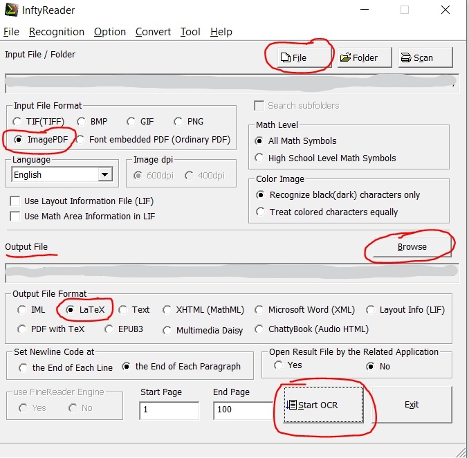469x458 pixels.
Task: Open the Option menu
Action: tap(110, 32)
